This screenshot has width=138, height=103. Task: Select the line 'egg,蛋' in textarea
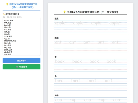click(7, 39)
